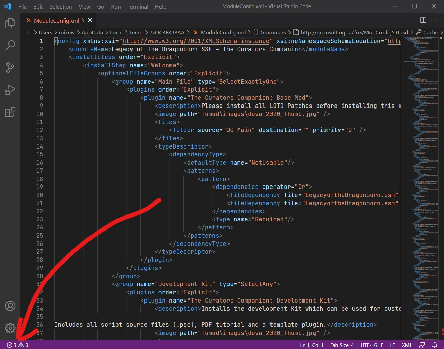Click the VS Code logo icon
Viewport: 444px width, 349px height.
point(8,6)
